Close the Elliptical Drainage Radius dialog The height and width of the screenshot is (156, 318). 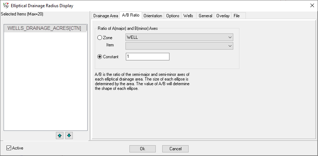point(312,5)
